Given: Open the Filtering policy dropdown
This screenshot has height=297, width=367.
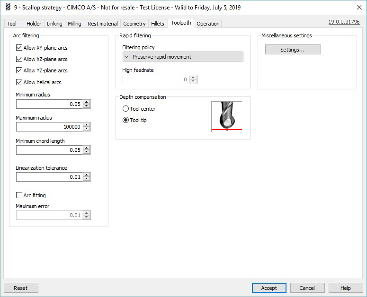Looking at the screenshot, I should pyautogui.click(x=183, y=57).
